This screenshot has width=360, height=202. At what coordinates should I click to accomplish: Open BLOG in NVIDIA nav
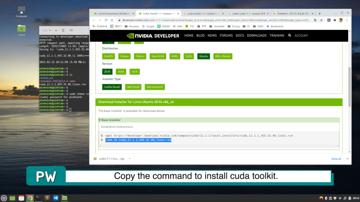pyautogui.click(x=201, y=35)
